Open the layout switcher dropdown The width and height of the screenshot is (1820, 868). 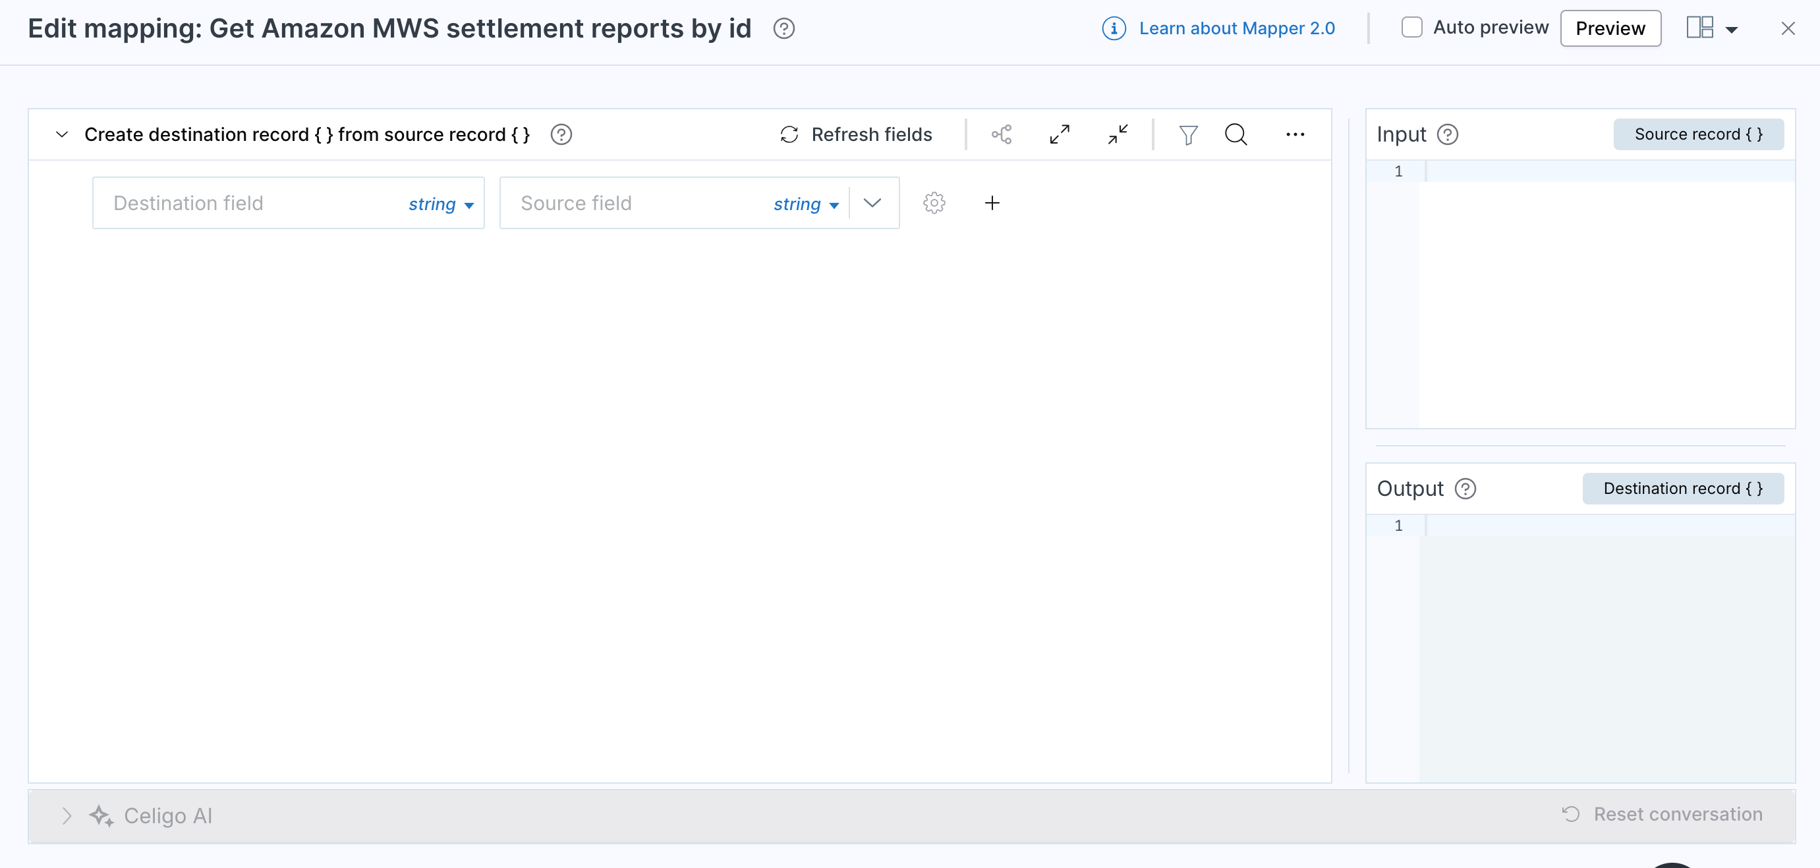pyautogui.click(x=1711, y=28)
